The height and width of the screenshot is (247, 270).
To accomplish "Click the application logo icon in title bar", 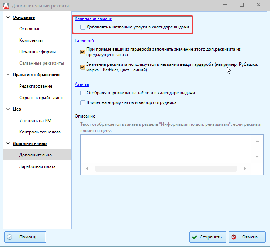I will tap(6, 6).
